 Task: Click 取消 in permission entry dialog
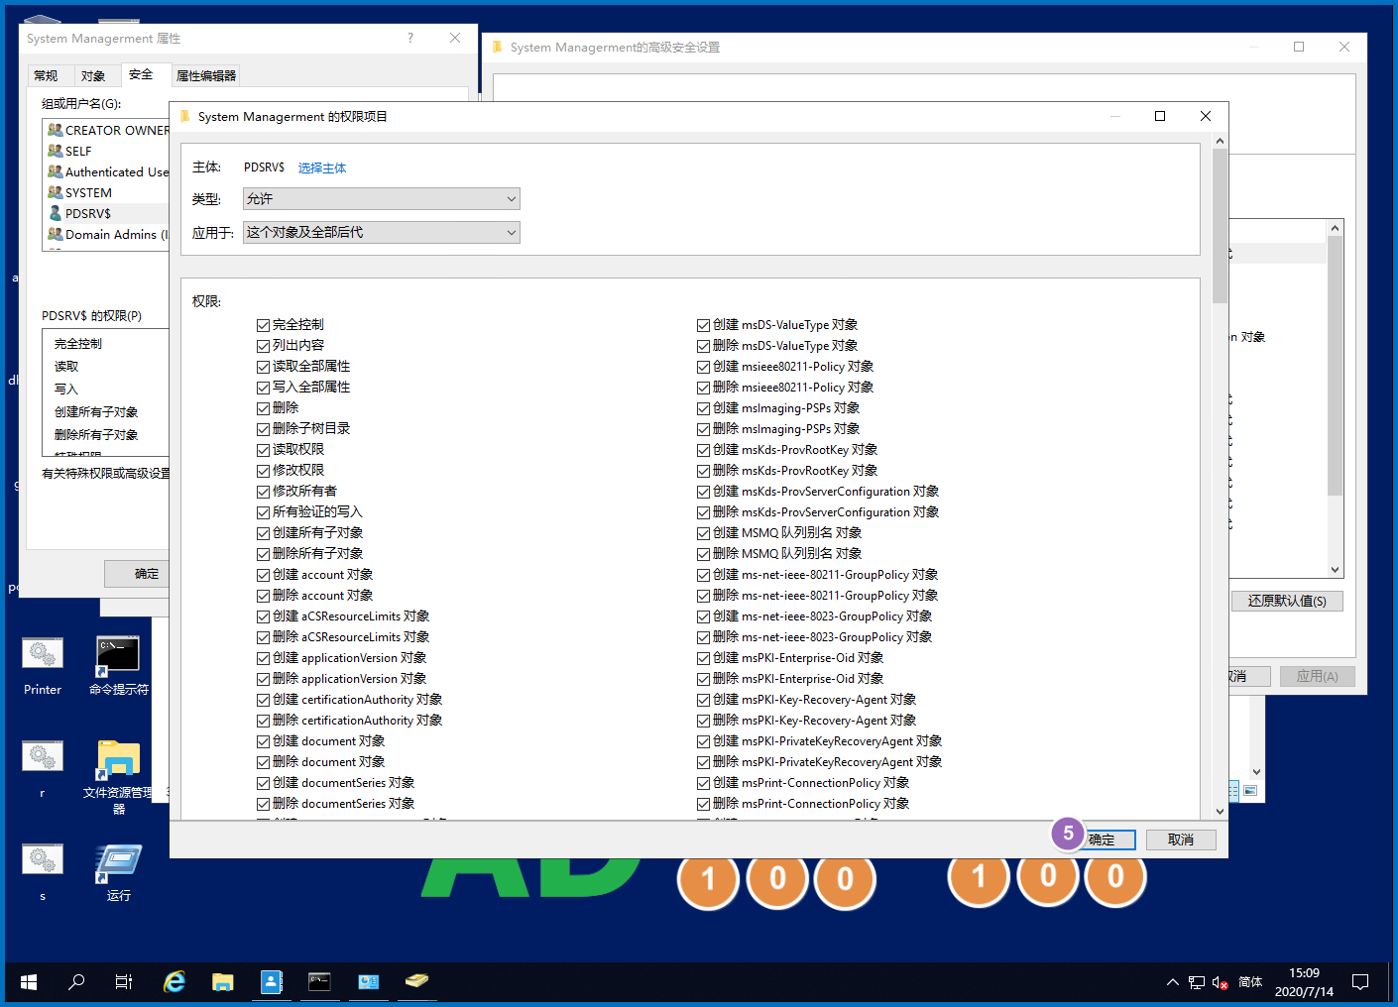1181,839
